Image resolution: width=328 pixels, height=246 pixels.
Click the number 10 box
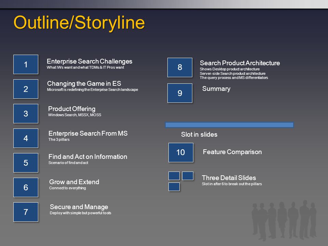pos(181,153)
